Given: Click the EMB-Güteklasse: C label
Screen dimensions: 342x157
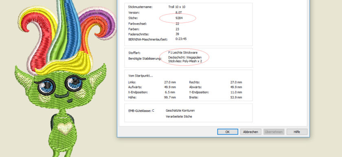Looking at the screenshot, I should pyautogui.click(x=141, y=111).
